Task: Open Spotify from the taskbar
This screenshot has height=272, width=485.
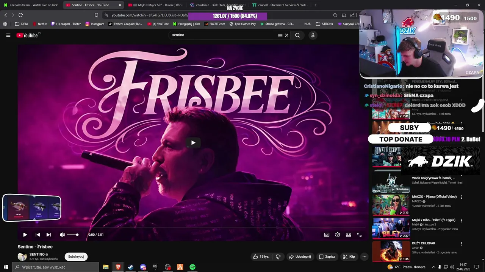Action: pos(192,267)
